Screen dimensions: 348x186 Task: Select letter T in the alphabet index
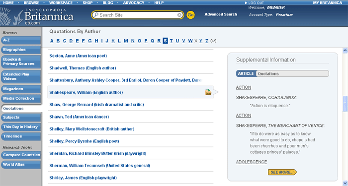(x=171, y=41)
